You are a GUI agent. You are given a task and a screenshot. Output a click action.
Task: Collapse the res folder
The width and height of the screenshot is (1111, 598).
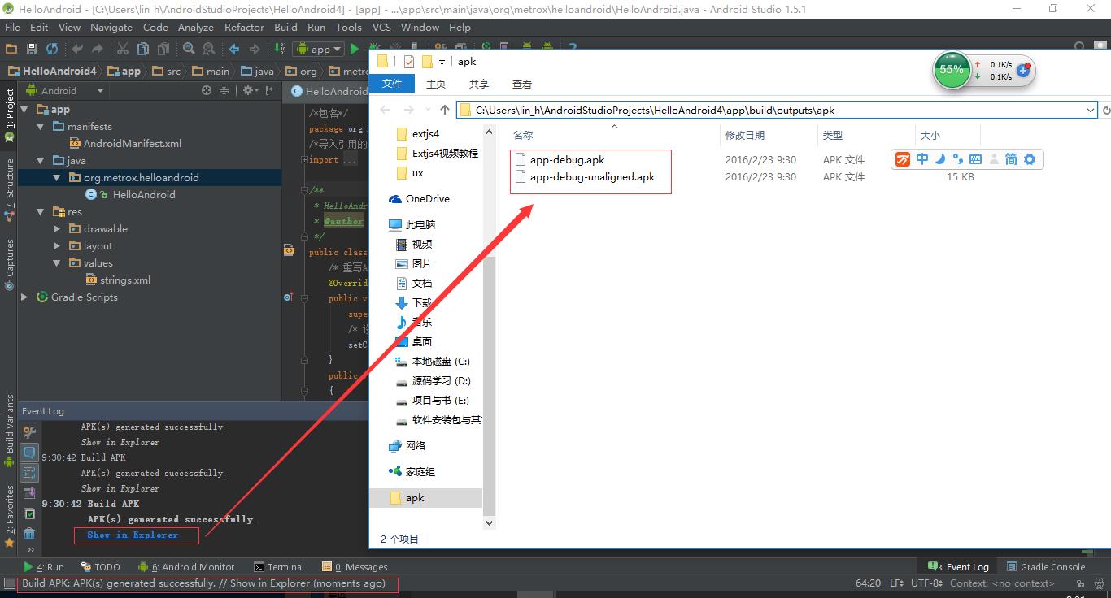pos(41,212)
